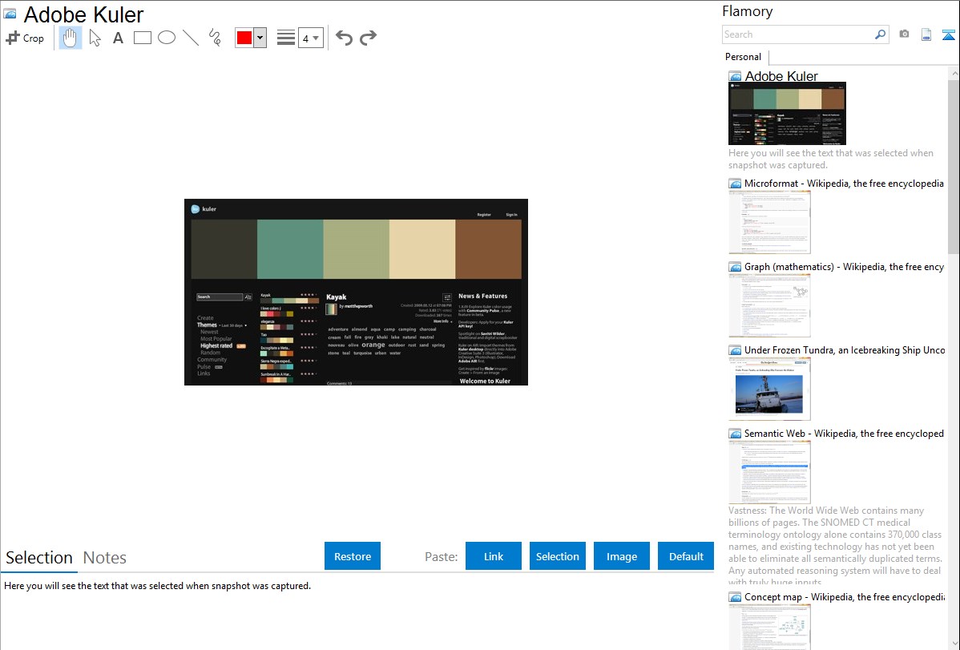Viewport: 960px width, 650px height.
Task: Switch to the Notes tab
Action: (x=105, y=558)
